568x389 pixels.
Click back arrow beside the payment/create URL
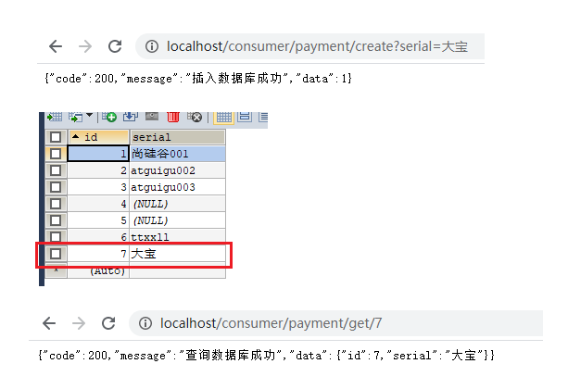click(x=56, y=46)
